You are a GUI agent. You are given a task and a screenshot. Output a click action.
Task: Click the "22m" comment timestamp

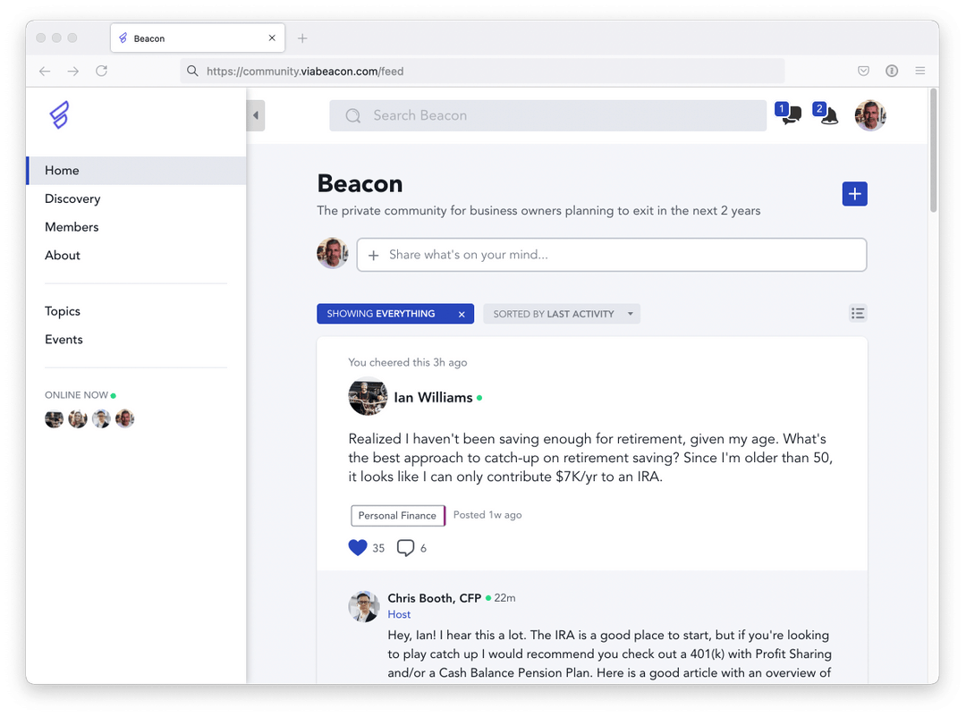coord(504,598)
